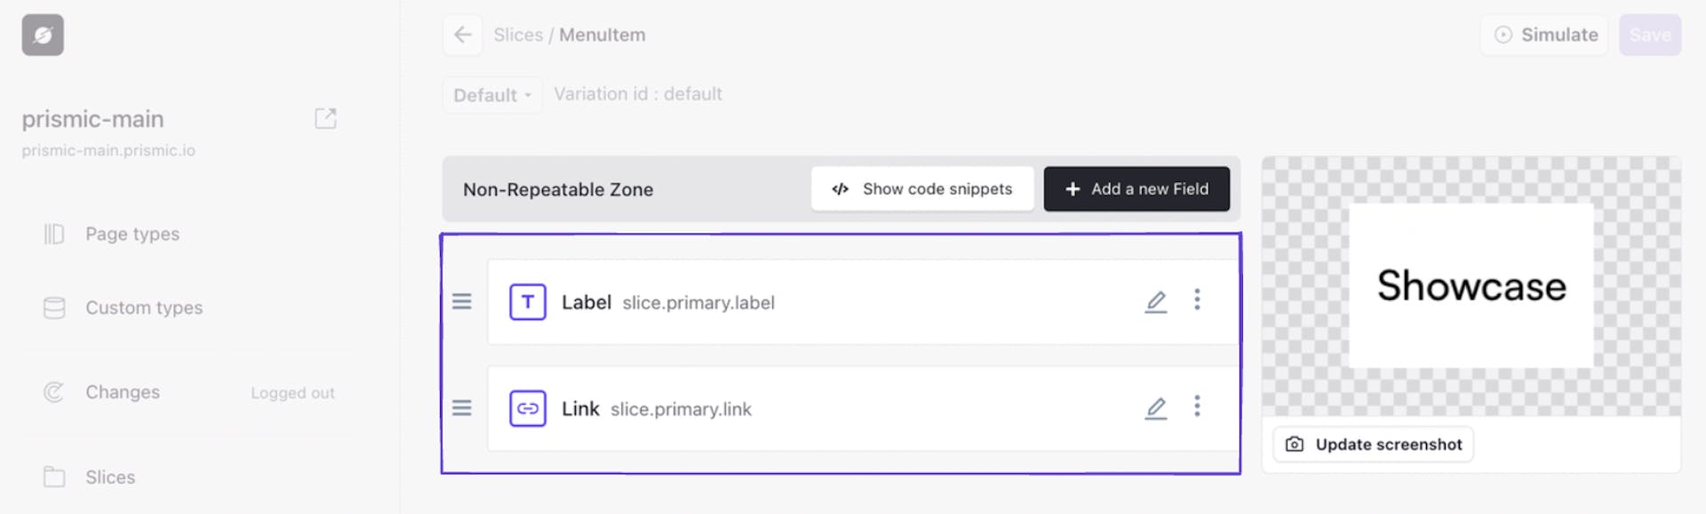The width and height of the screenshot is (1706, 514).
Task: Open the Custom types section
Action: [x=142, y=307]
